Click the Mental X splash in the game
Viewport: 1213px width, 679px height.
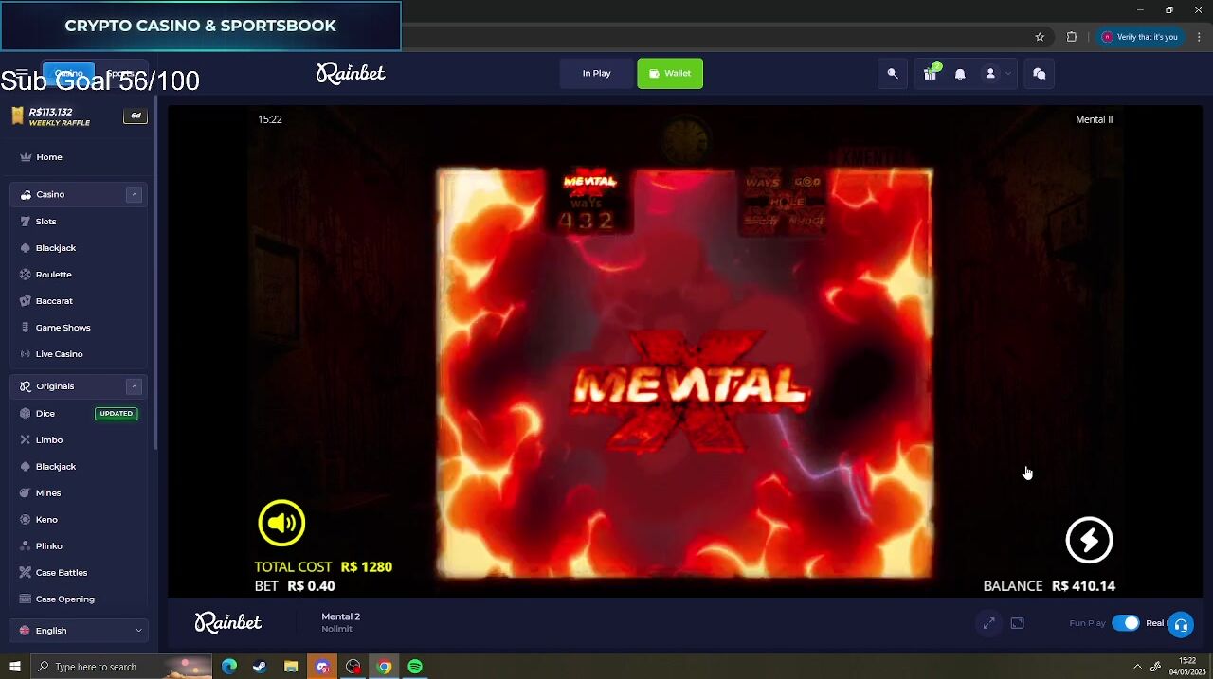click(691, 391)
